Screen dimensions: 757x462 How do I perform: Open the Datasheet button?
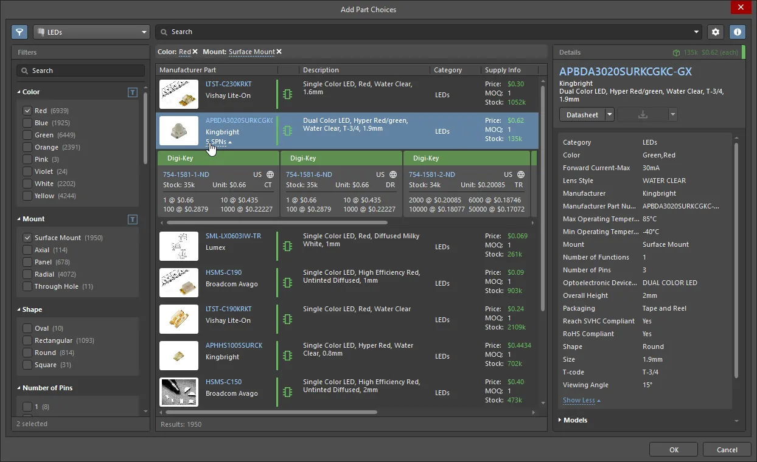pos(582,114)
